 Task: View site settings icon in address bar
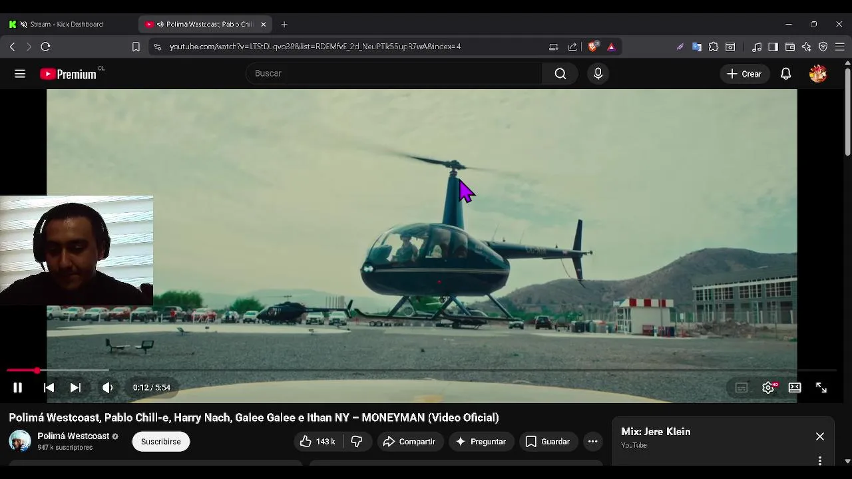(157, 47)
